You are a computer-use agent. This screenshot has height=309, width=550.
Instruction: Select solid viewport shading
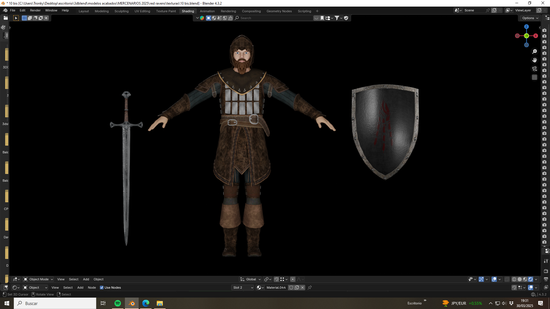520,279
